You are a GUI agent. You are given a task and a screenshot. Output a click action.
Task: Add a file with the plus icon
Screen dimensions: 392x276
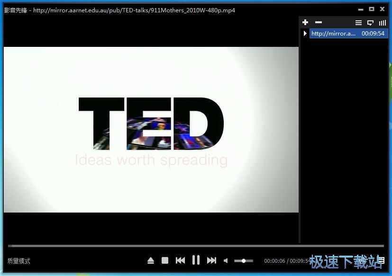[305, 22]
